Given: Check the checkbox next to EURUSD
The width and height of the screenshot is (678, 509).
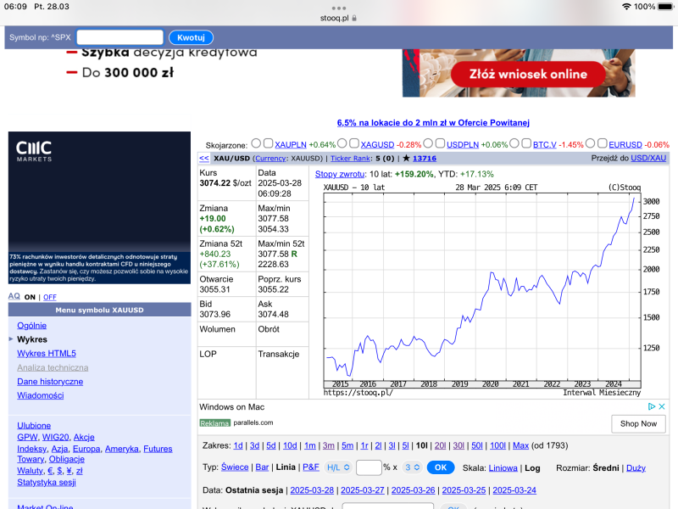Looking at the screenshot, I should (x=602, y=143).
